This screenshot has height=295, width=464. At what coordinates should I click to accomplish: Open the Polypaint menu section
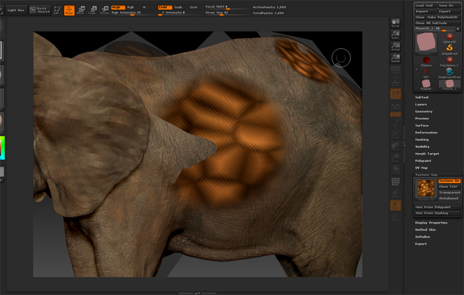click(x=424, y=161)
